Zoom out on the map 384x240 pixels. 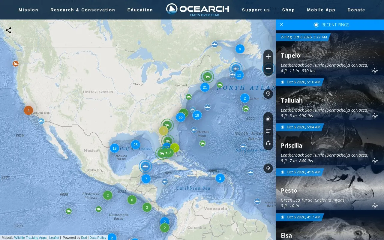point(268,69)
